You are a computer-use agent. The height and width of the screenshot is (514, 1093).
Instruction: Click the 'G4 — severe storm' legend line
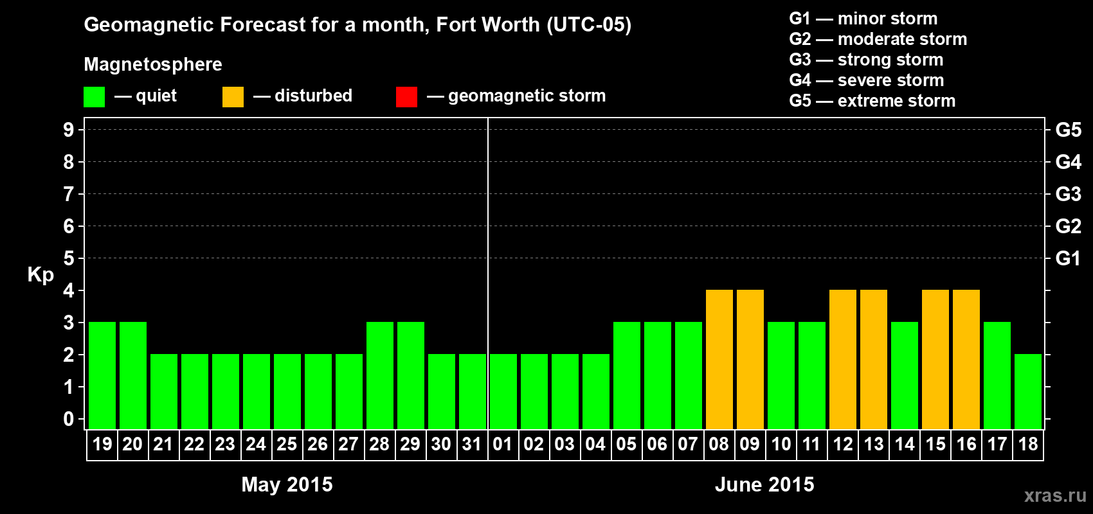point(867,80)
